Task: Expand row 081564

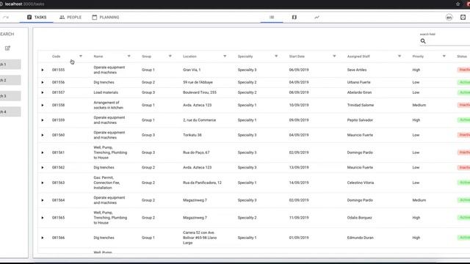Action: click(x=43, y=200)
